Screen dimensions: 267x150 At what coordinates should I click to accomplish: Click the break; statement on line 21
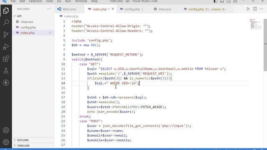85,116
